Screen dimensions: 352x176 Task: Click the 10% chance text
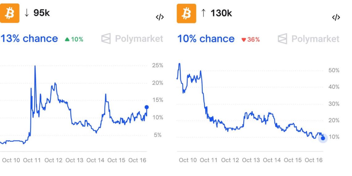tap(206, 39)
